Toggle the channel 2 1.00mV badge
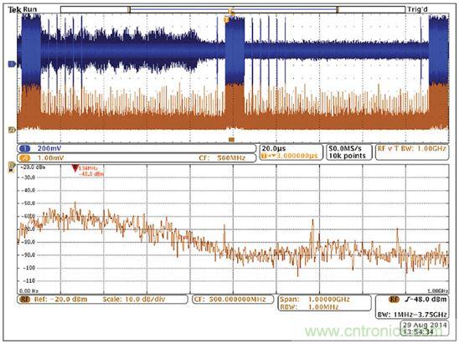The height and width of the screenshot is (344, 459). [25, 158]
